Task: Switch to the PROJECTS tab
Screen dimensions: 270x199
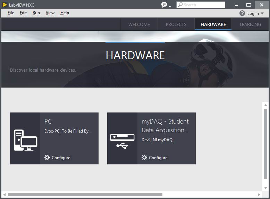Action: click(176, 24)
